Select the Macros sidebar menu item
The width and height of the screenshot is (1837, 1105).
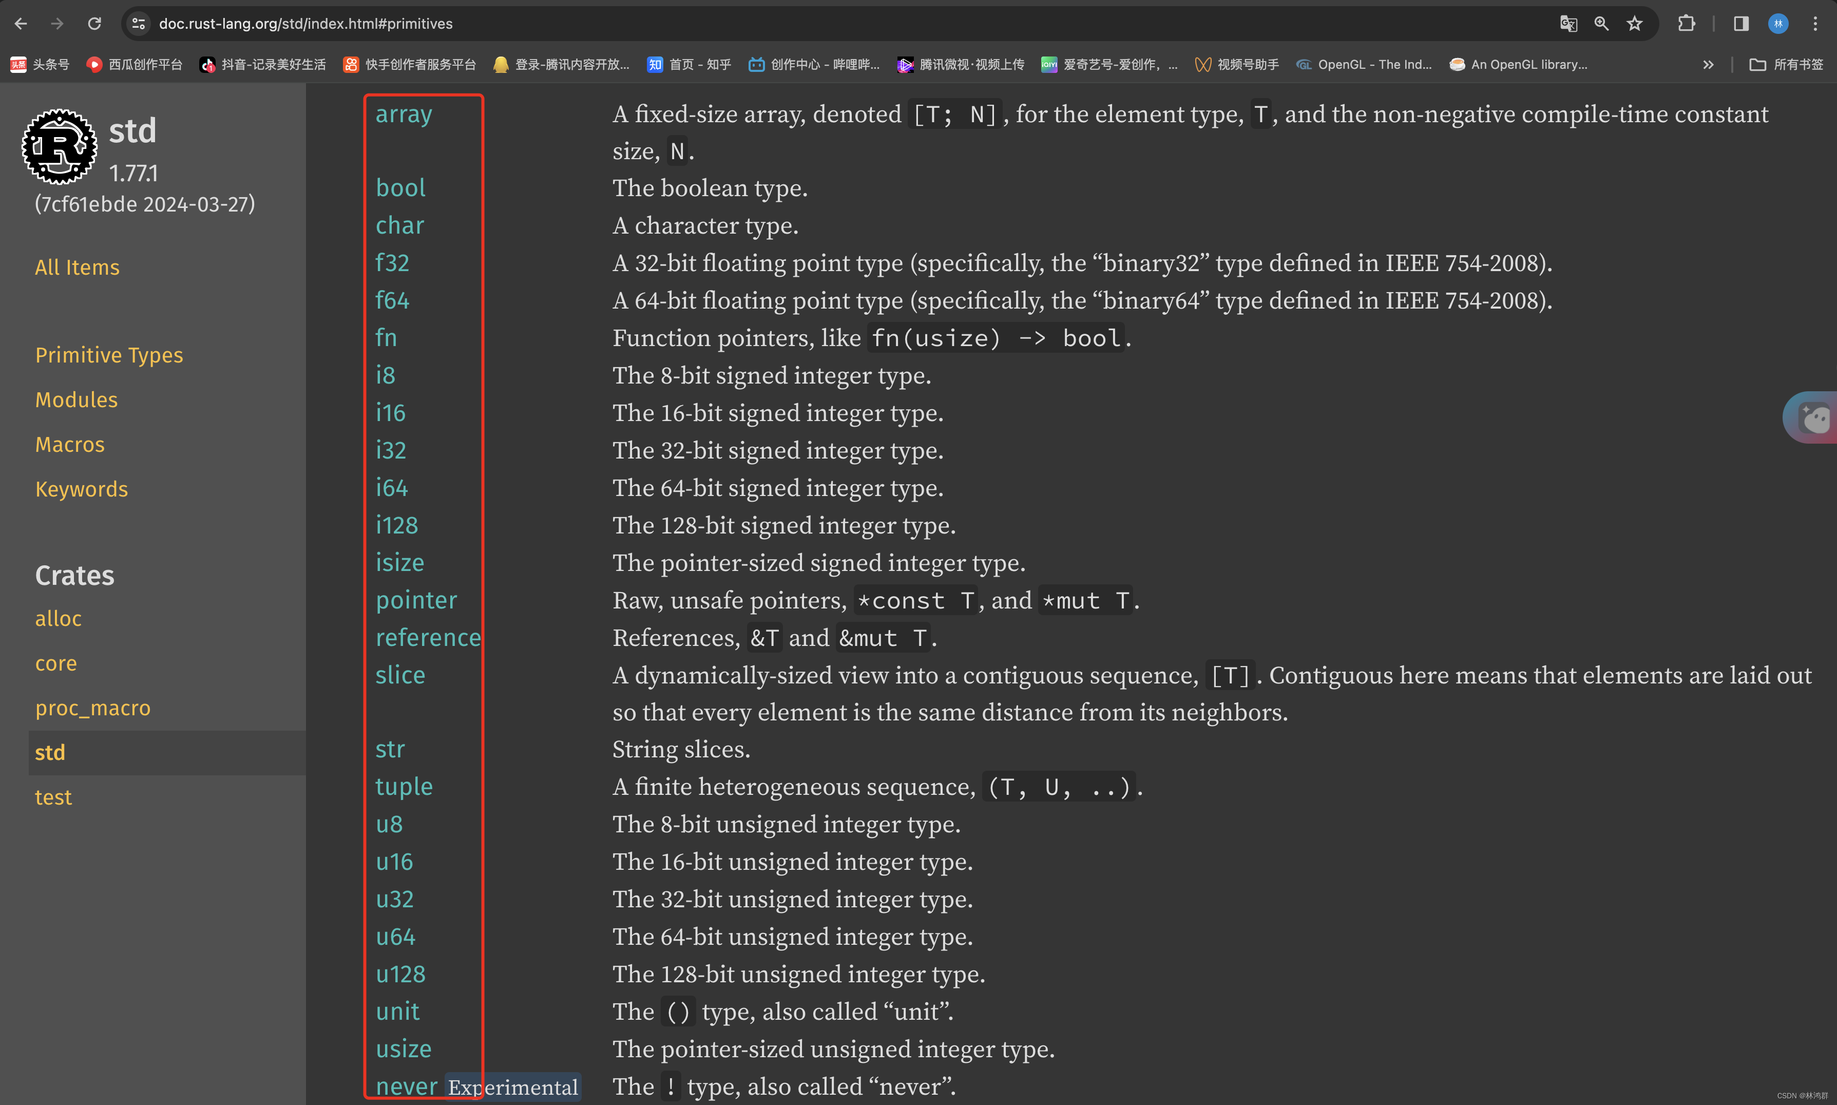tap(68, 444)
